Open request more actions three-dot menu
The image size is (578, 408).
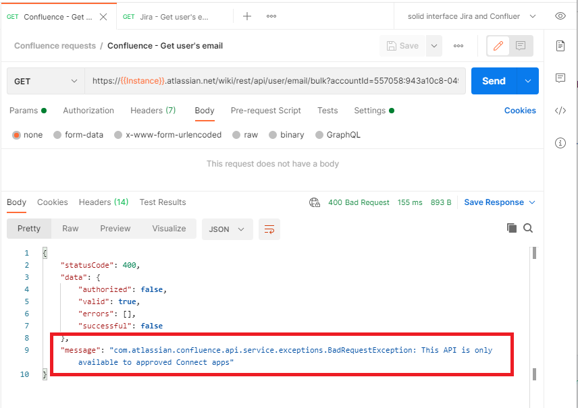click(x=458, y=46)
